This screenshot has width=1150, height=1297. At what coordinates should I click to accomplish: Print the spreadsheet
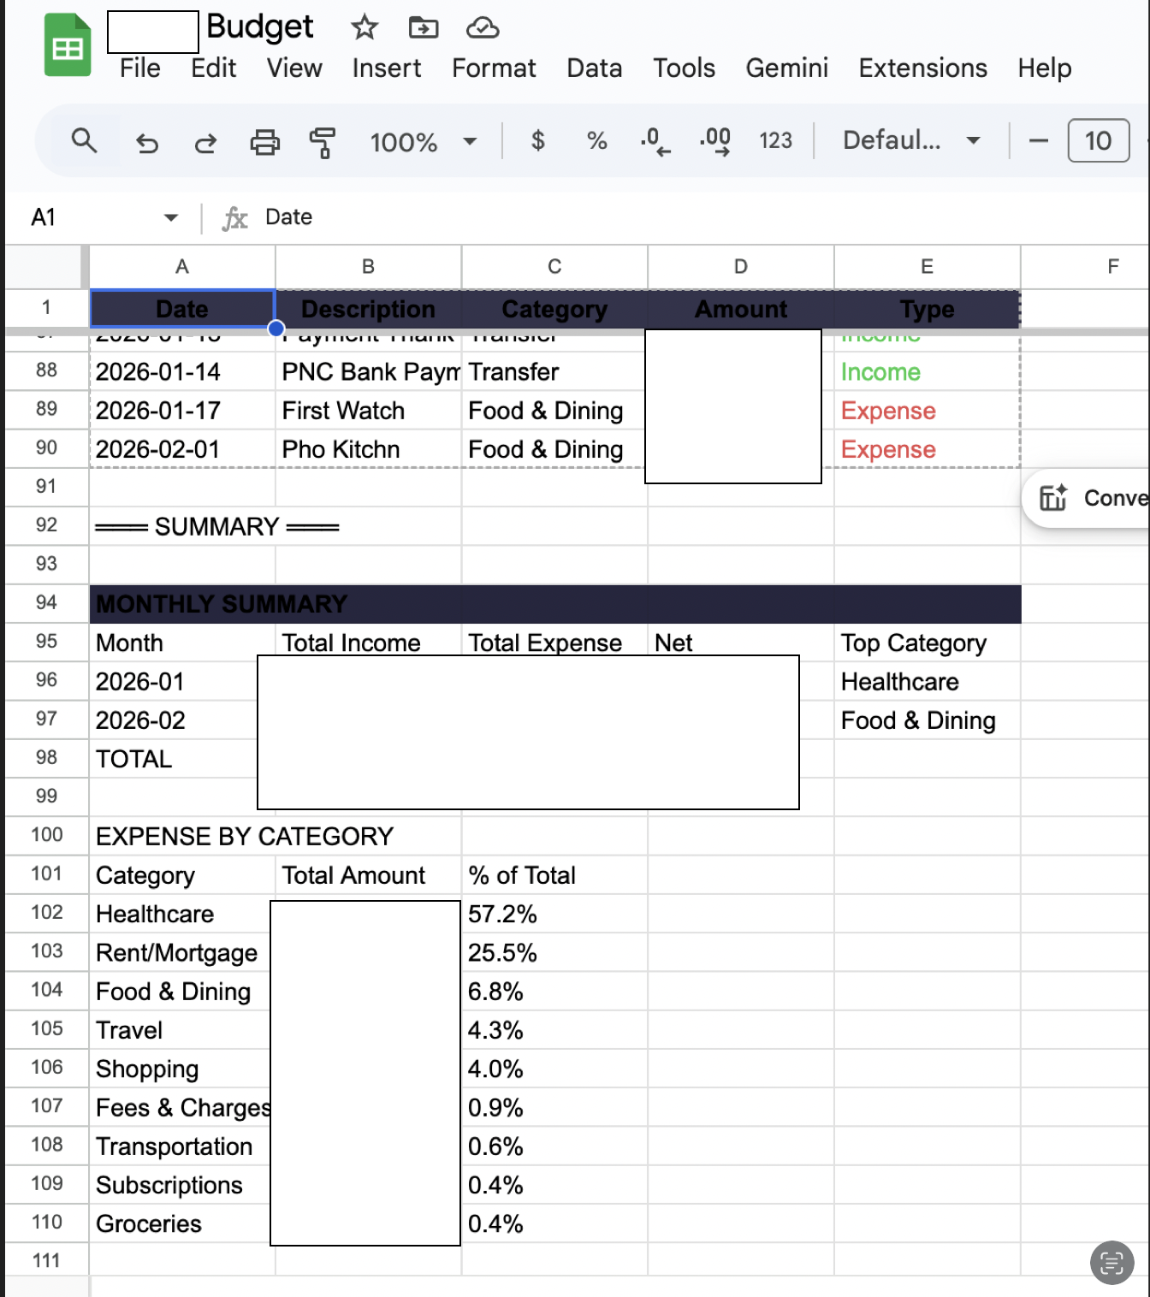tap(264, 141)
